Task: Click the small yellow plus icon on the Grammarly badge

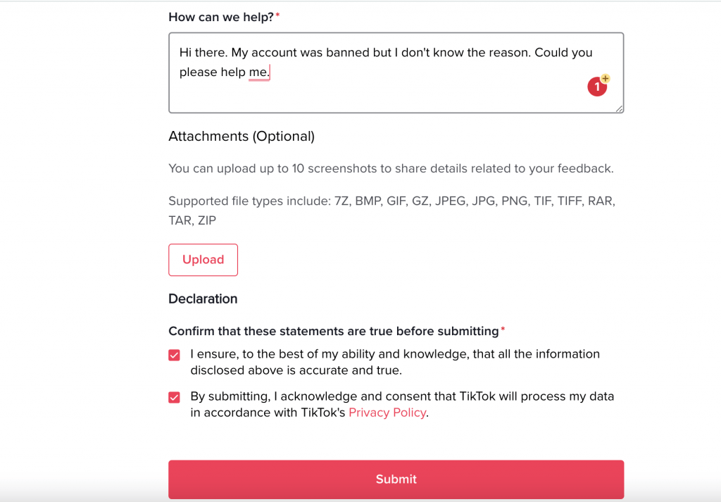Action: pyautogui.click(x=606, y=79)
